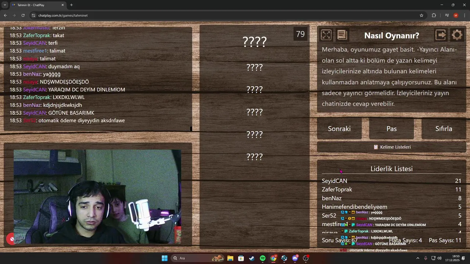
Task: Open File Explorer from taskbar
Action: [x=230, y=258]
